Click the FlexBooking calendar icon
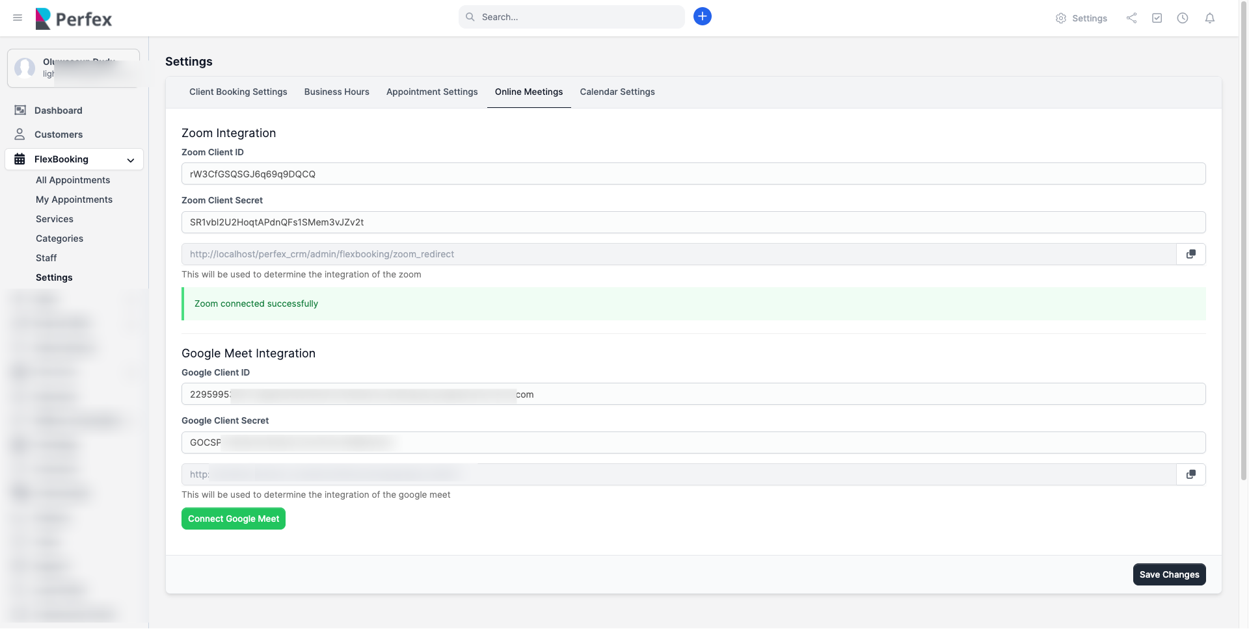Image resolution: width=1249 pixels, height=629 pixels. [x=20, y=159]
